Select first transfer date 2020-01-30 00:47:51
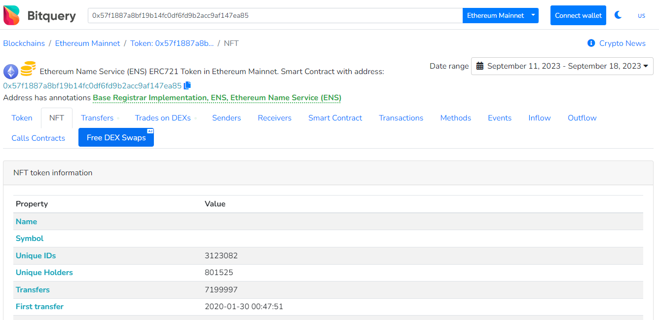The height and width of the screenshot is (320, 659). [244, 306]
